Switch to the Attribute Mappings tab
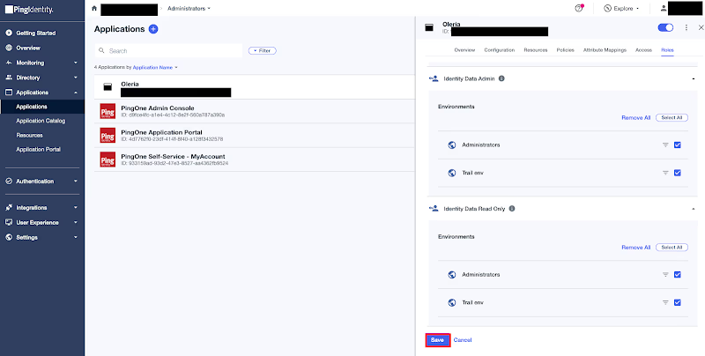 605,50
